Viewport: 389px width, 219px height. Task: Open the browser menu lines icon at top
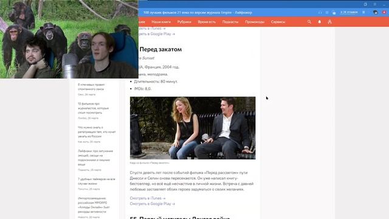pos(375,4)
